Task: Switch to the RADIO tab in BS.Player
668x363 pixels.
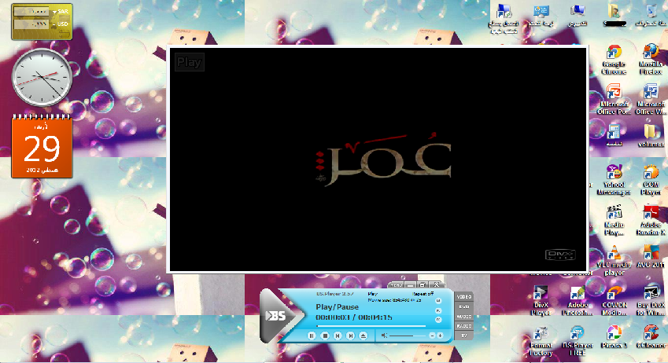Action: pyautogui.click(x=464, y=326)
